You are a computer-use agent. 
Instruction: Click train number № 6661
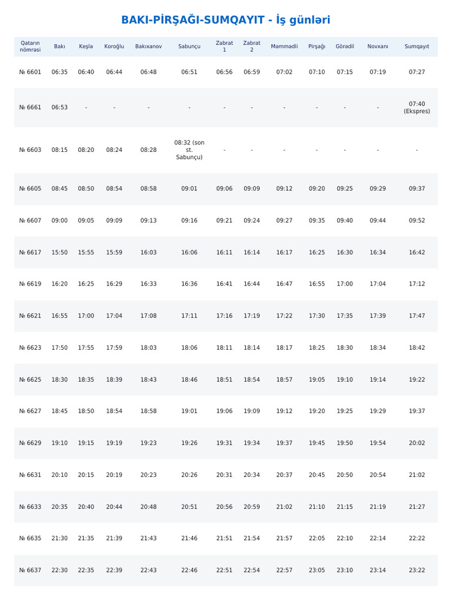tap(30, 107)
